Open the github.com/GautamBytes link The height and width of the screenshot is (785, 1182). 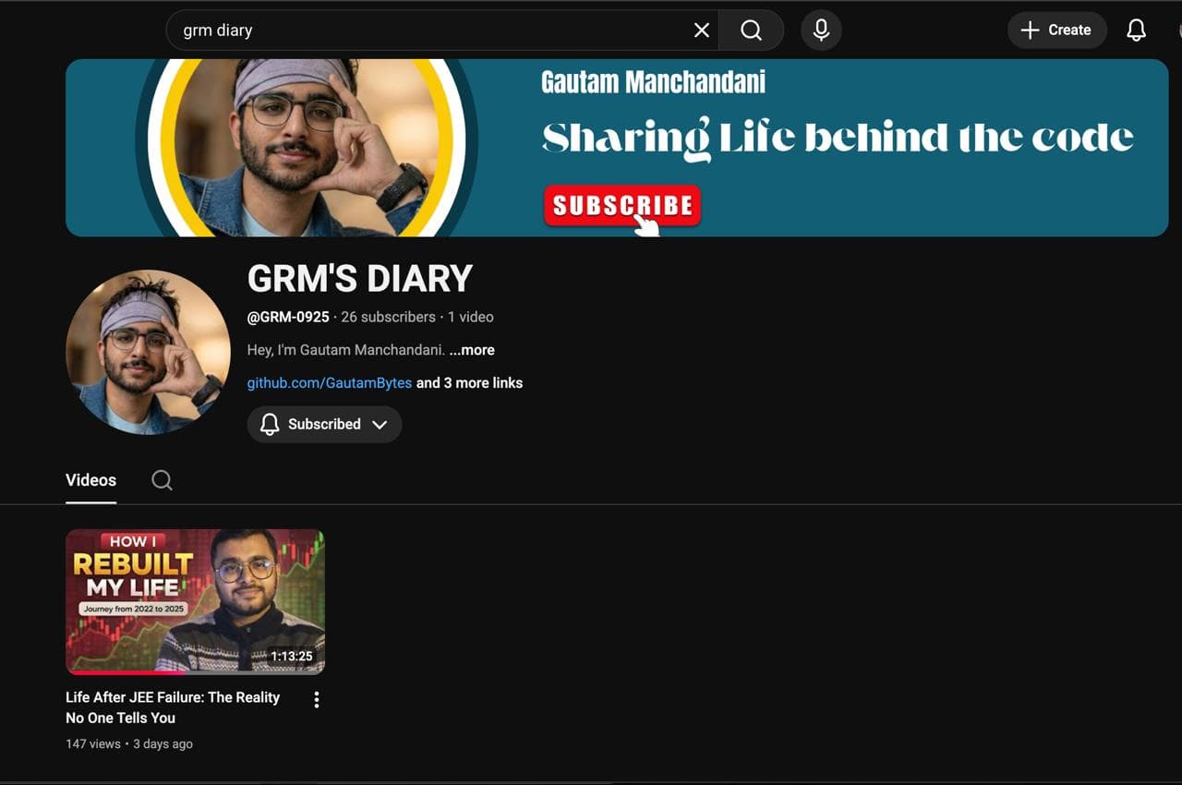329,382
